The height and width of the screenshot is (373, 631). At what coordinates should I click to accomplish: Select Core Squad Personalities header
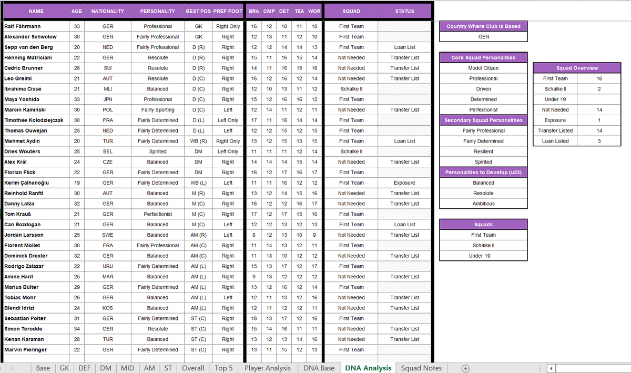coord(483,58)
